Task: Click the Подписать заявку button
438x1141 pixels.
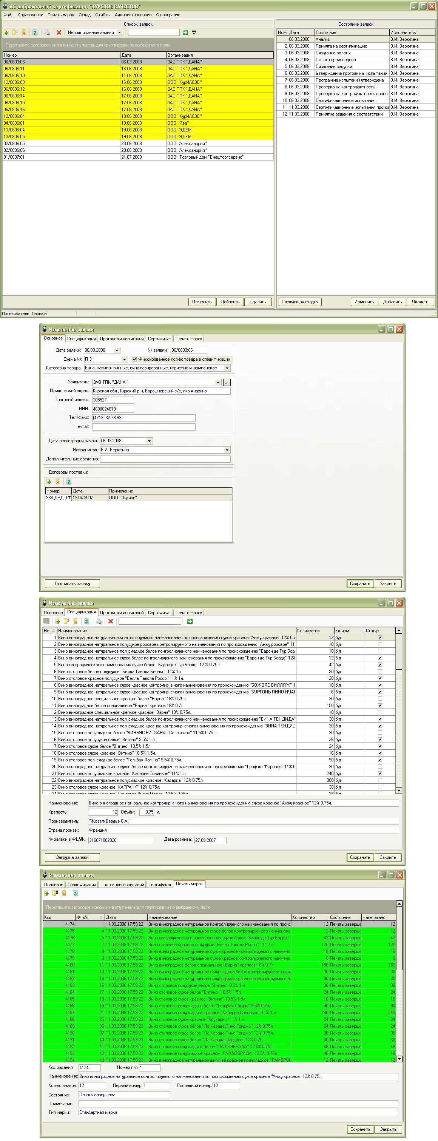Action: pos(72,584)
